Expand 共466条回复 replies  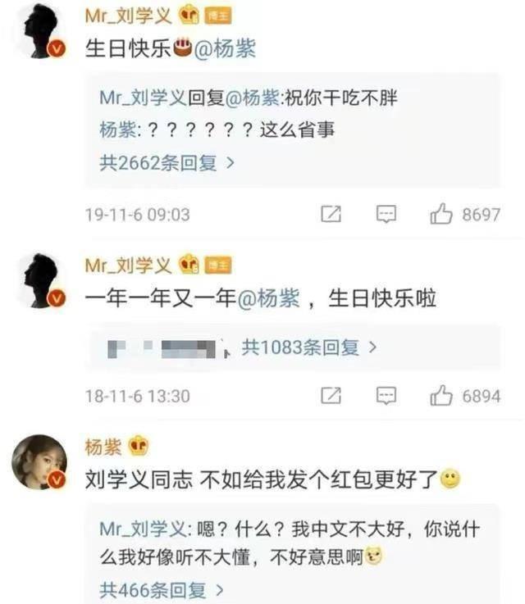[x=162, y=590]
